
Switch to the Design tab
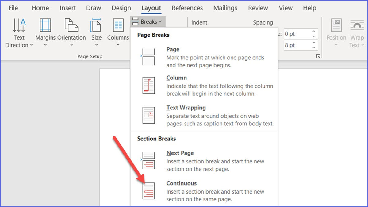click(x=121, y=8)
